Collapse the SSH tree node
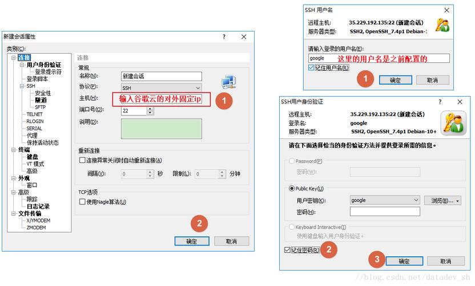The width and height of the screenshot is (475, 286). pos(22,86)
